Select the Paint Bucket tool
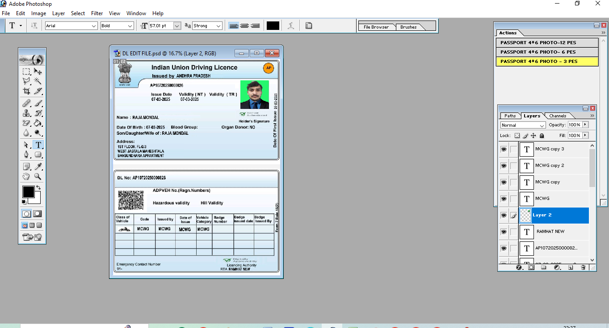 pos(38,123)
